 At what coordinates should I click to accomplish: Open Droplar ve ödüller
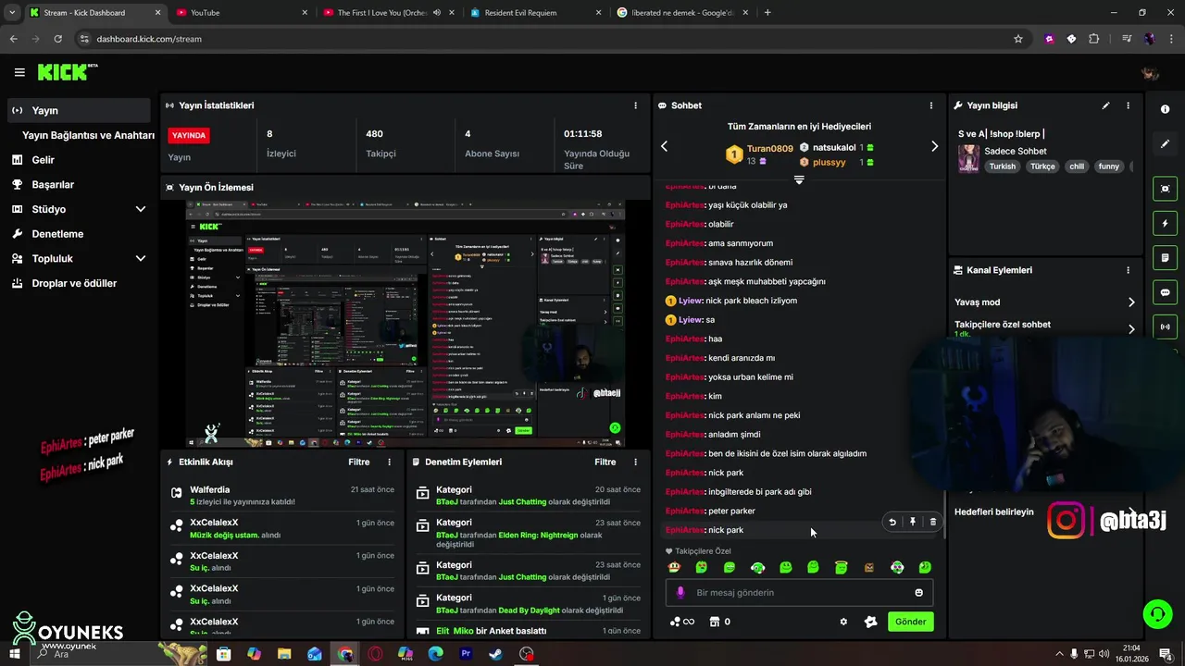79,283
